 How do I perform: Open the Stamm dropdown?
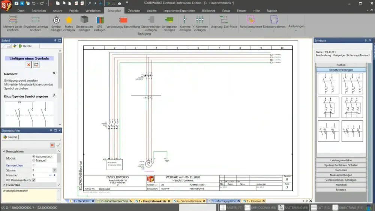click(54, 170)
